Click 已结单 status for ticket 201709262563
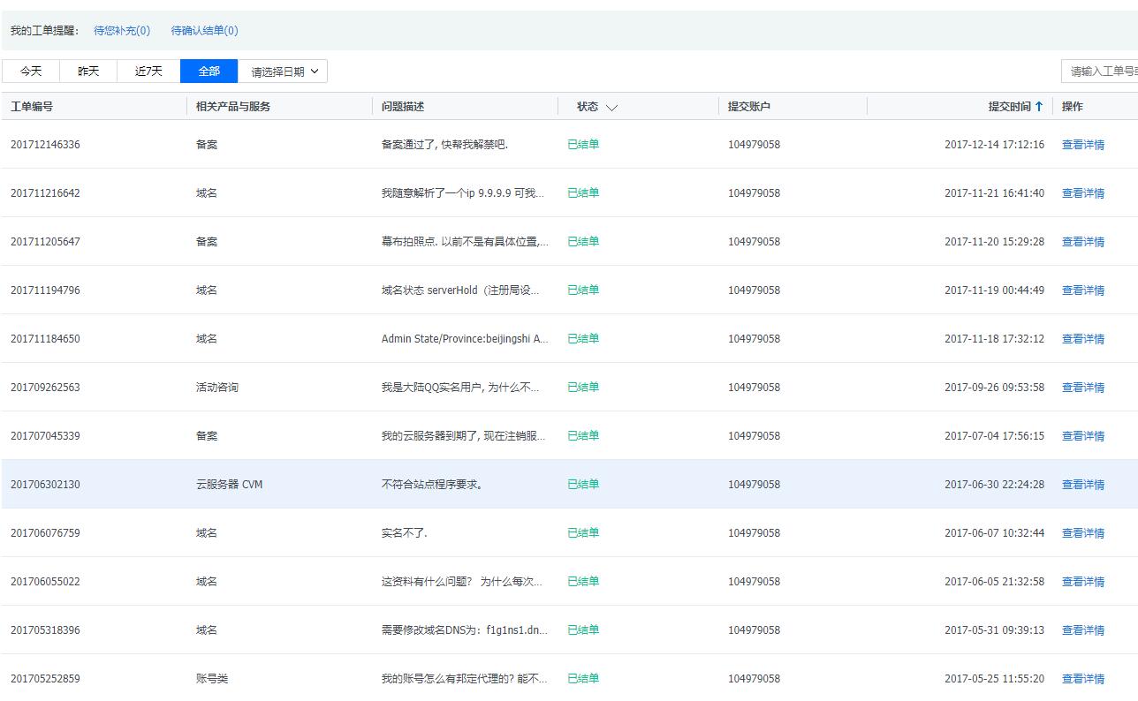Viewport: 1138px width, 701px height. (583, 388)
